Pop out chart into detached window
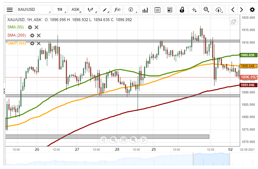Image resolution: width=258 pixels, height=169 pixels. [233, 22]
